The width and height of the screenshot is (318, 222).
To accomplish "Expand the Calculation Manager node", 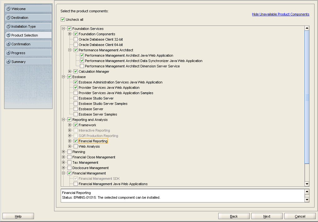I will (x=70, y=71).
